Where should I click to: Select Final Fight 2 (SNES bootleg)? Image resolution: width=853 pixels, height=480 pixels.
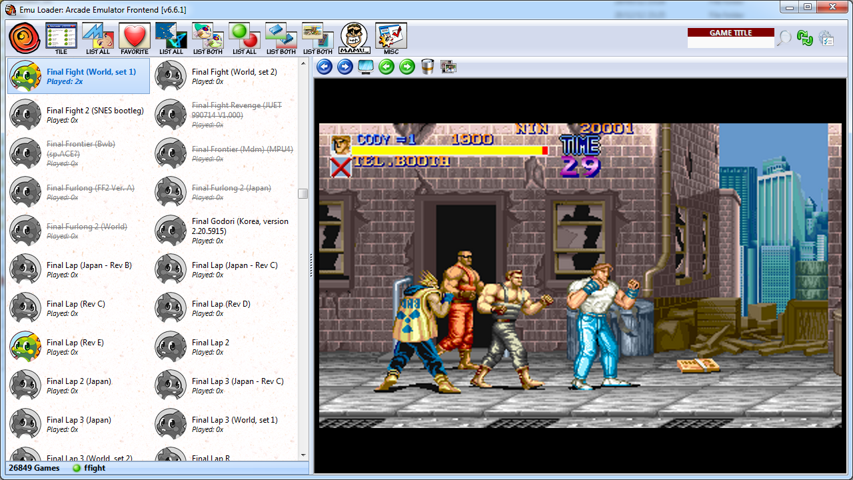[79, 115]
